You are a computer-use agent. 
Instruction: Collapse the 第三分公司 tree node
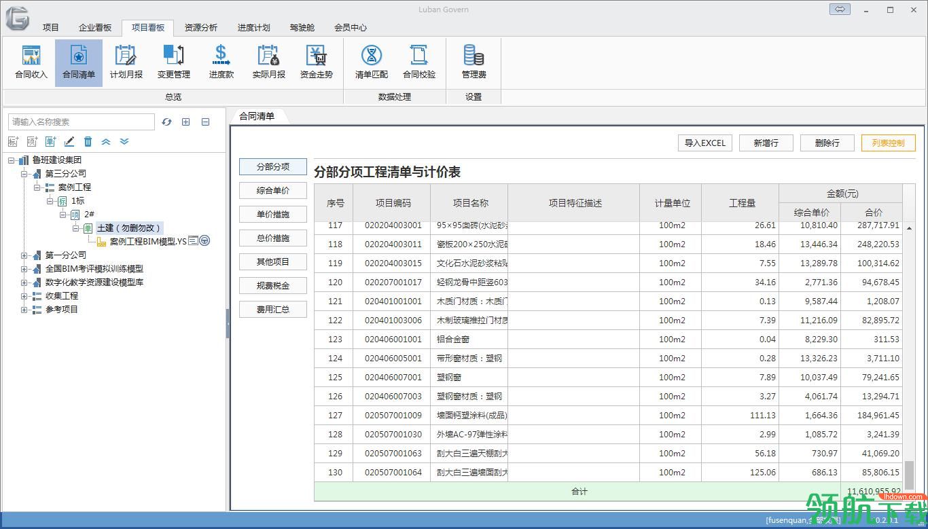25,174
